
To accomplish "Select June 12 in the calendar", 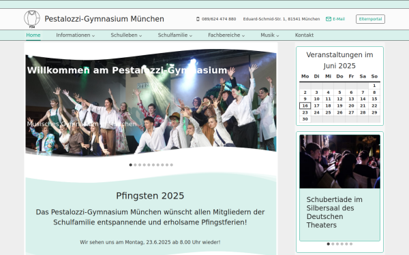I will (339, 99).
